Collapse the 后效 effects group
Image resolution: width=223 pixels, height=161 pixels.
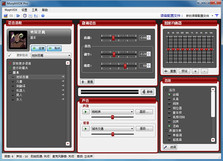click(167, 90)
